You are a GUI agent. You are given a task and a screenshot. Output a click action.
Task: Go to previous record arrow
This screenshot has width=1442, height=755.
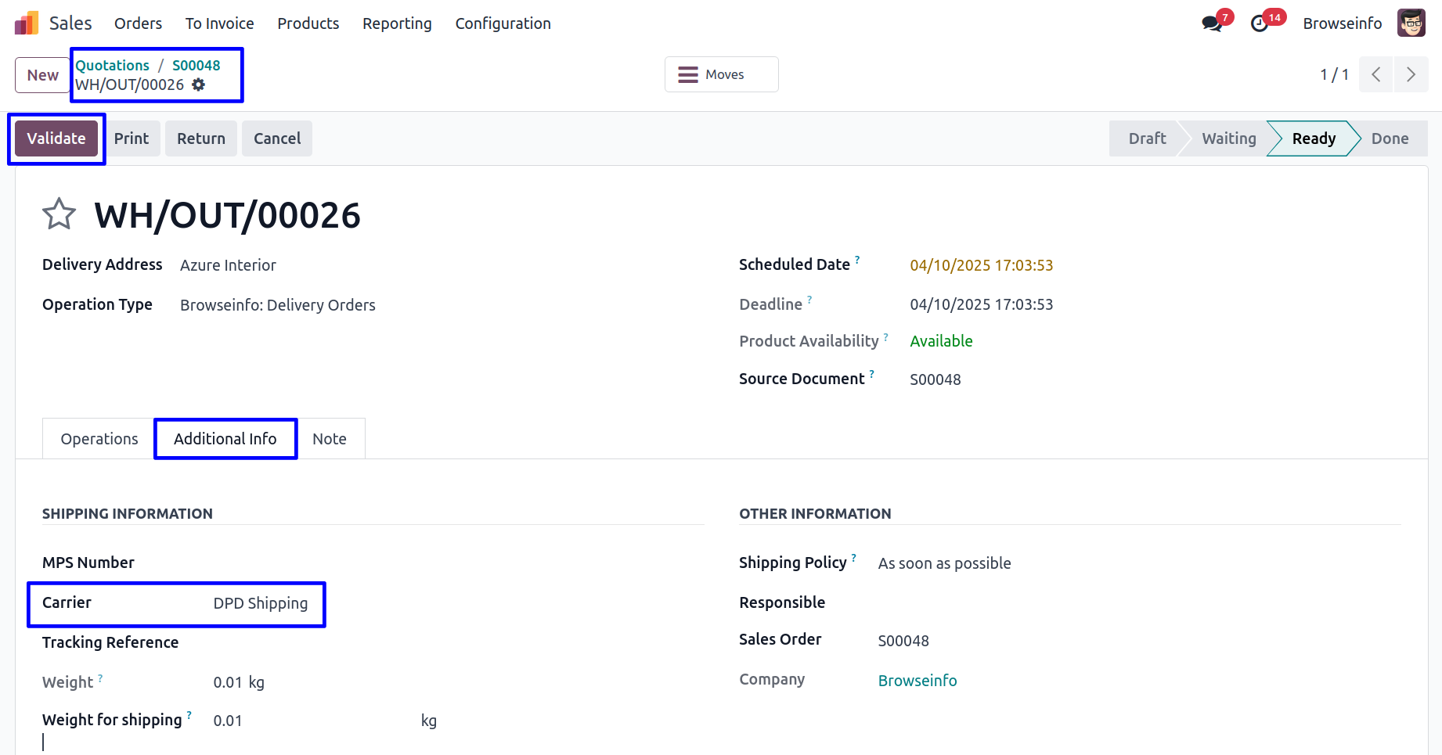pyautogui.click(x=1375, y=74)
